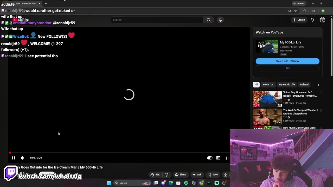Click the Buy button

[287, 68]
